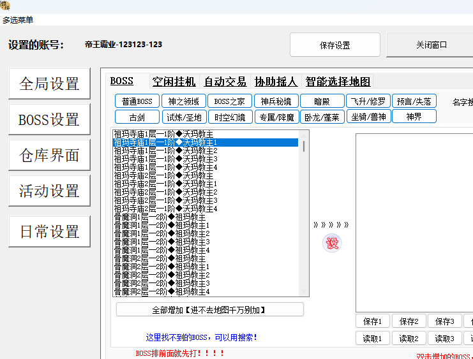Click the BOSS list scroll-up arrow
473x359 pixels.
click(304, 135)
